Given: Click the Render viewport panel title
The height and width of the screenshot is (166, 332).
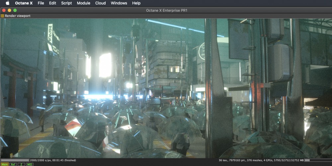Looking at the screenshot, I should (x=18, y=16).
